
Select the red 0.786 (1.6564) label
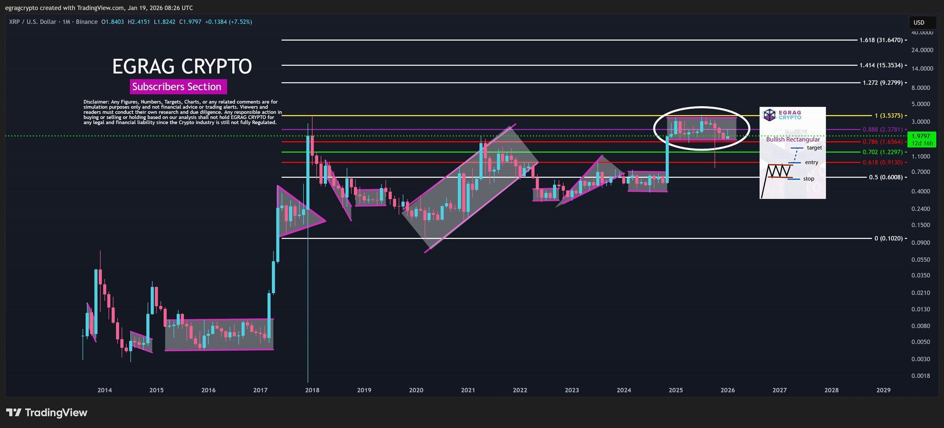pos(882,142)
